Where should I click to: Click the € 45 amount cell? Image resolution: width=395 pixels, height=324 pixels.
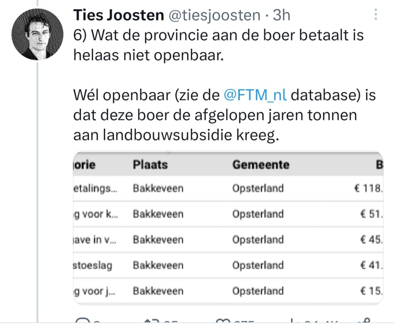click(x=371, y=240)
